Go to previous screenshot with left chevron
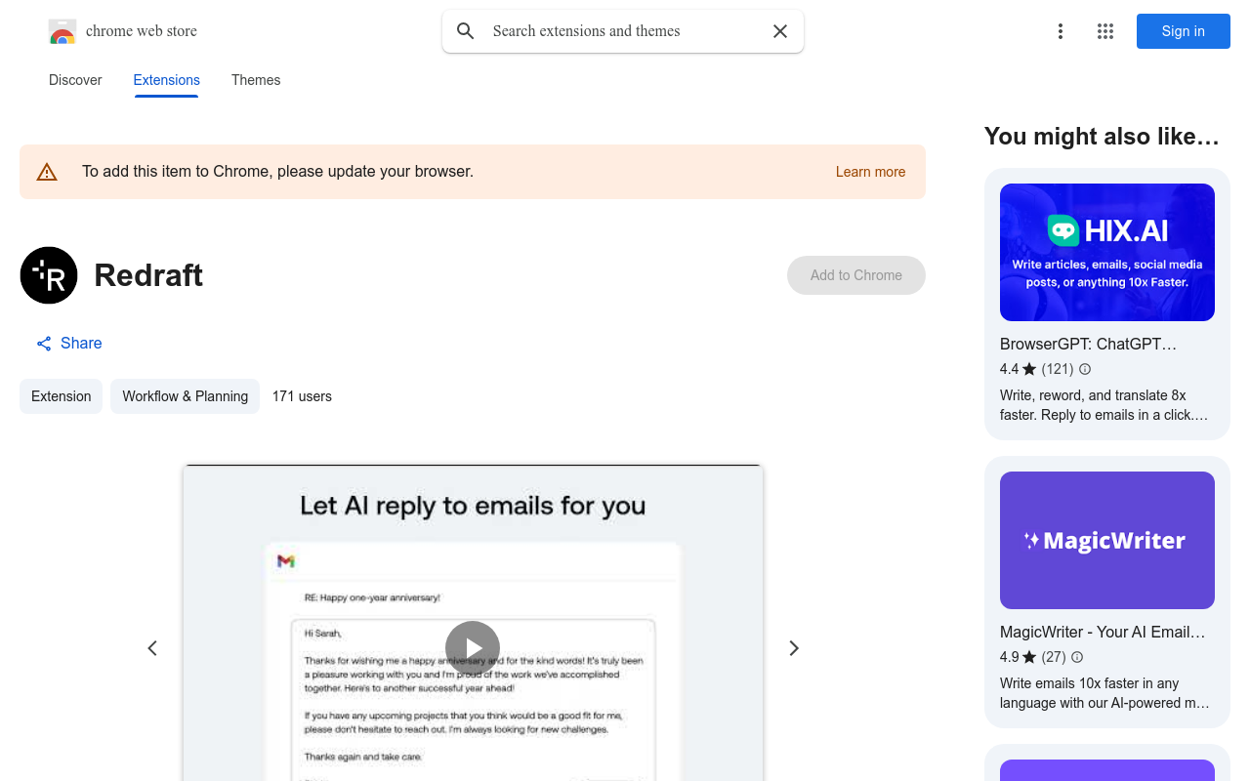1250x781 pixels. point(152,648)
